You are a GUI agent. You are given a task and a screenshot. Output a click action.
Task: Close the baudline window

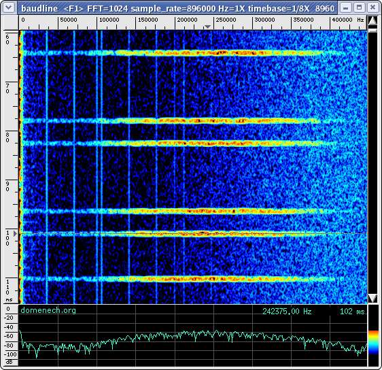coord(372,7)
